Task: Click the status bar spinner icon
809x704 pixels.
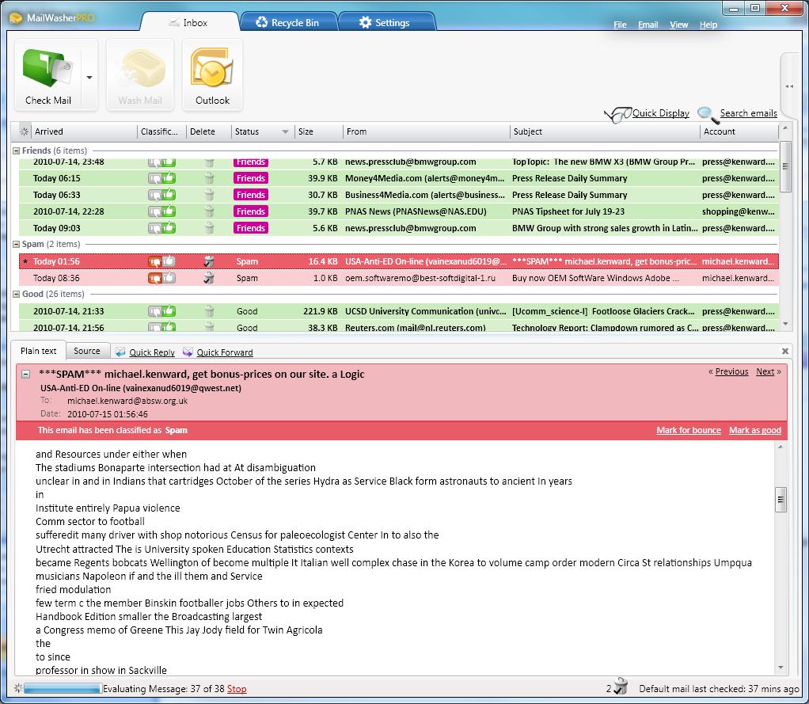Action: point(18,688)
